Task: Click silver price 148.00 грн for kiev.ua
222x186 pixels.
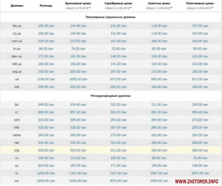Action: 118,56
